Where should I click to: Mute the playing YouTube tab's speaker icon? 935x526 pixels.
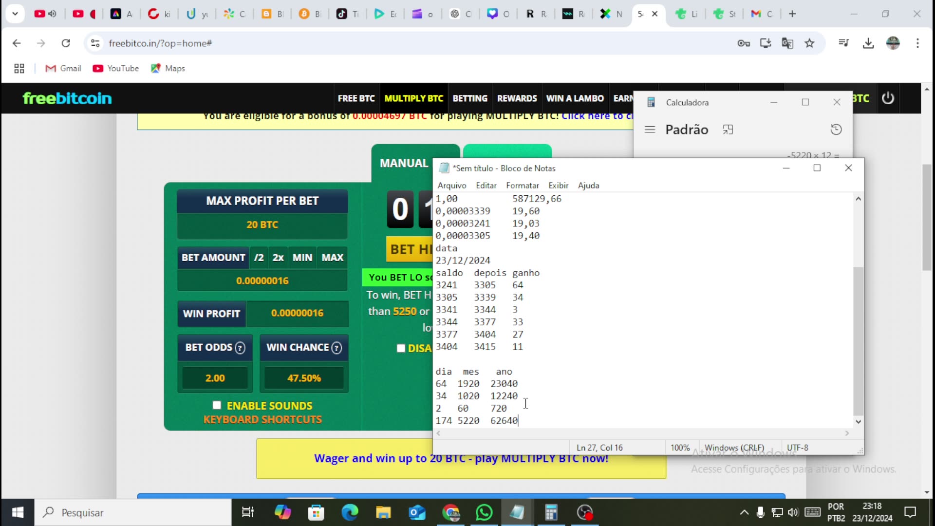pos(52,14)
